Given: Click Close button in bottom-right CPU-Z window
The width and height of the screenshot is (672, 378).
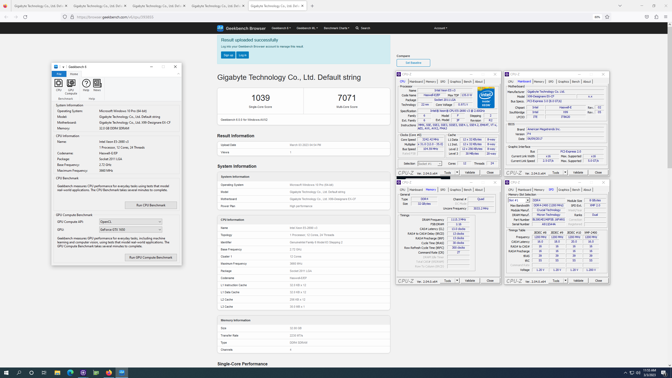Looking at the screenshot, I should coord(598,281).
